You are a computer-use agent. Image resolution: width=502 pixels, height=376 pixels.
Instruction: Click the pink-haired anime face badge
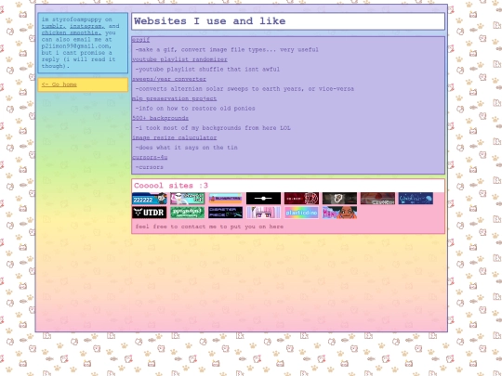[x=263, y=213]
